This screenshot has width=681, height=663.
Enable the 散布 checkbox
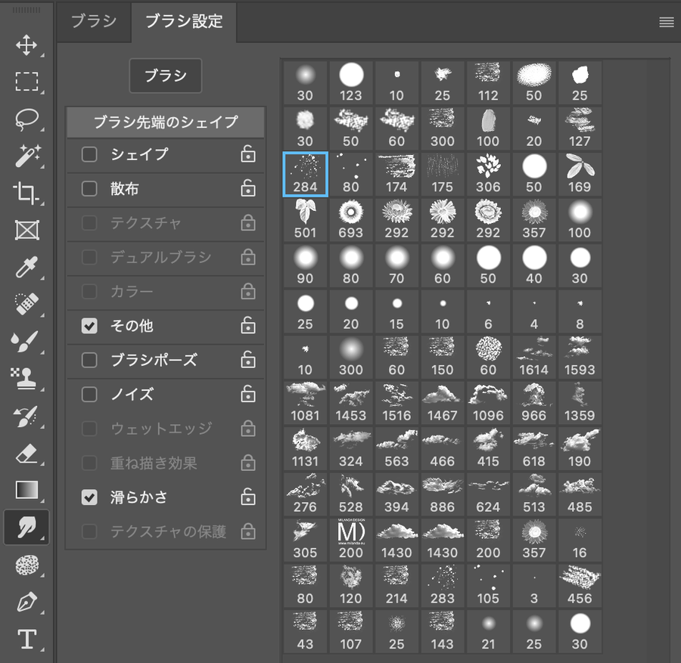click(x=89, y=189)
